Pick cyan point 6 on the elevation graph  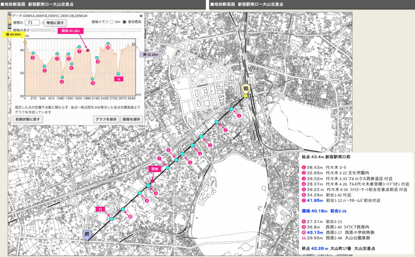pos(72,64)
